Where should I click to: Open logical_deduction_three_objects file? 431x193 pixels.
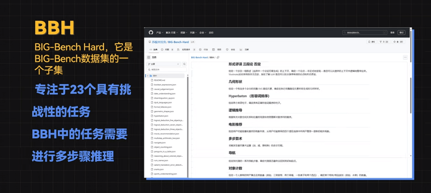tap(166, 129)
